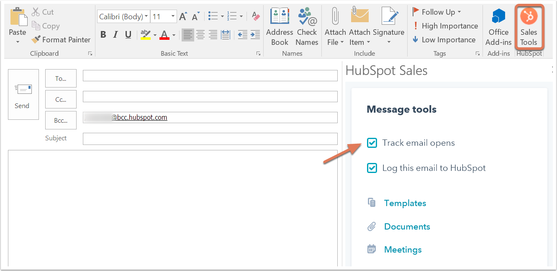The width and height of the screenshot is (557, 271).
Task: Open the Tags dialog launcher
Action: click(x=478, y=53)
